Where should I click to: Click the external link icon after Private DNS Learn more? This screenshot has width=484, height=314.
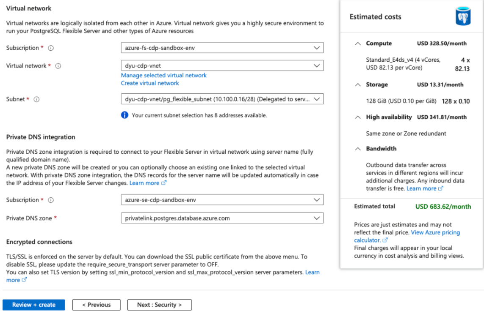pyautogui.click(x=164, y=183)
